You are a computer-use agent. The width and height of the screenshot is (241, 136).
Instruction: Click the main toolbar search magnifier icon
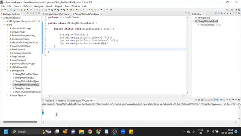(227, 10)
